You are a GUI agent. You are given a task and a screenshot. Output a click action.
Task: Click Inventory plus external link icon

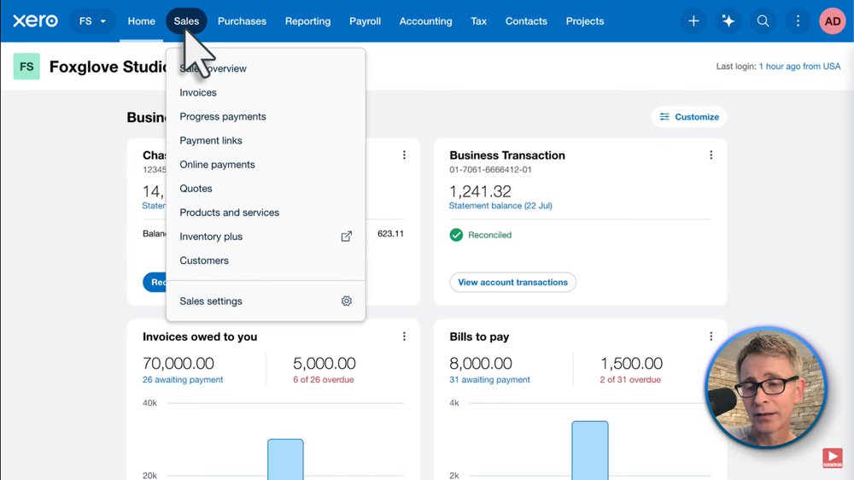coord(347,237)
